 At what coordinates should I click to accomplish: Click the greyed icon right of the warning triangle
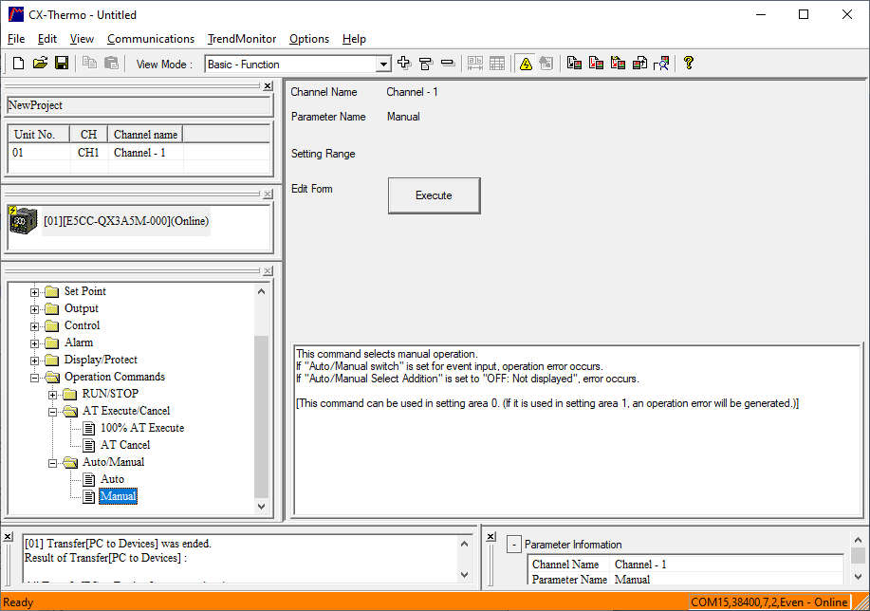546,64
